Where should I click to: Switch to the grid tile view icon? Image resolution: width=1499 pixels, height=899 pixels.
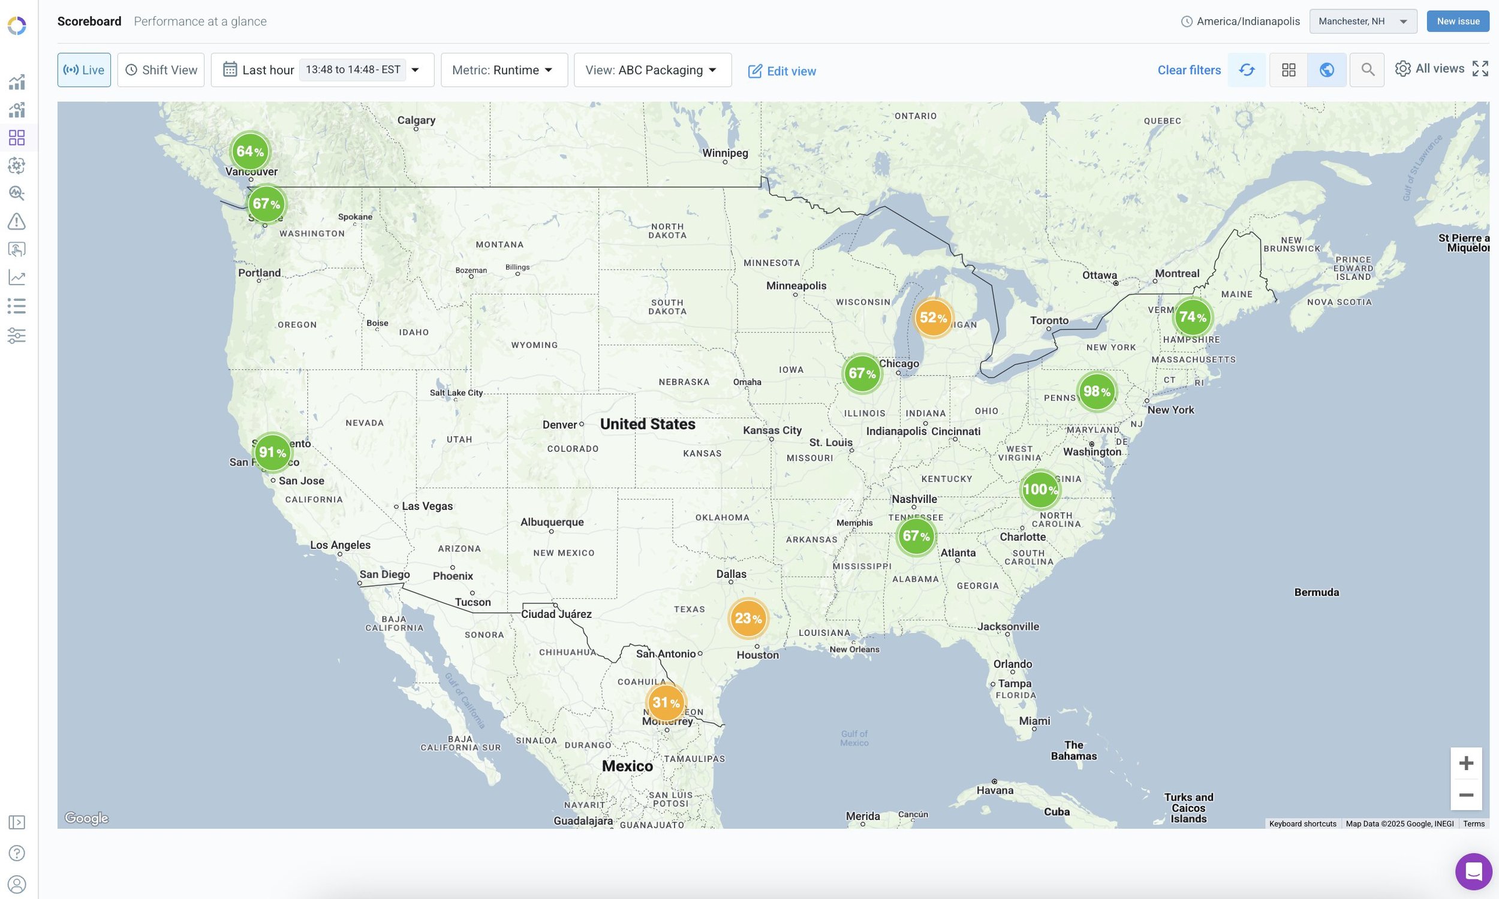1288,70
